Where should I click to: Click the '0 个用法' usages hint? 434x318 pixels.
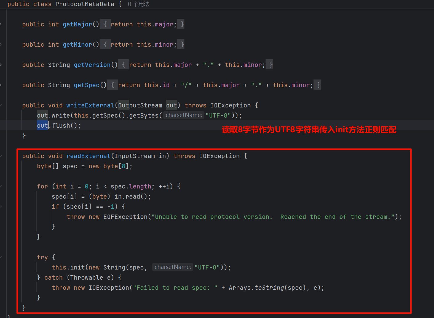(138, 4)
